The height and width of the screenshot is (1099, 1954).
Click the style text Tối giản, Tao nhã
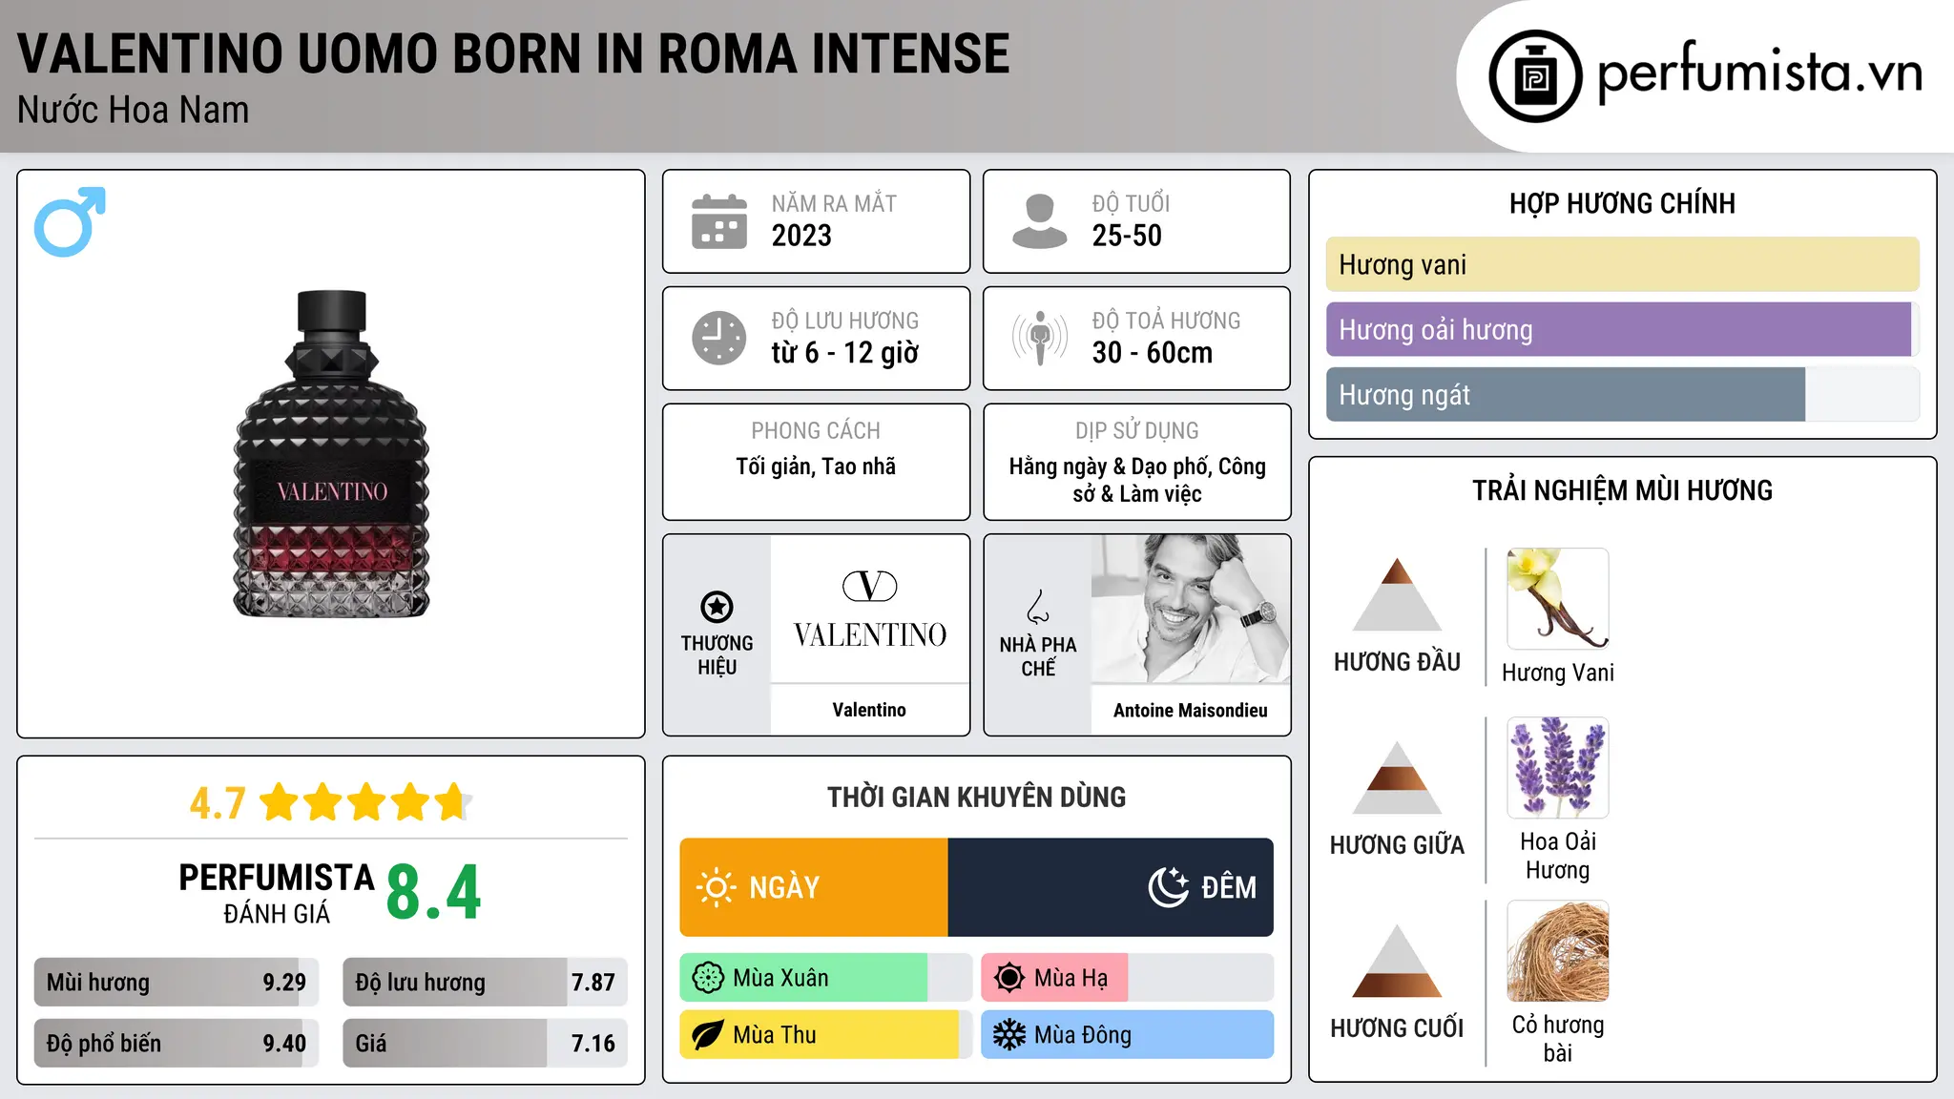point(816,467)
